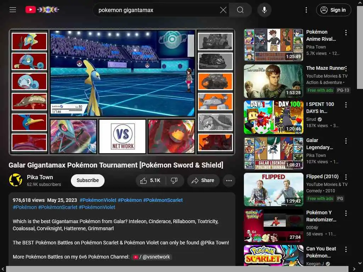
Task: Clear the search box with the X
Action: click(x=223, y=10)
